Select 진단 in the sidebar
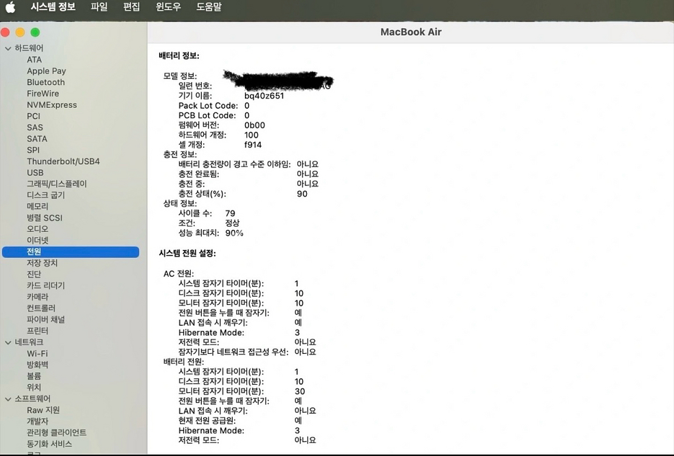The height and width of the screenshot is (456, 674). coord(34,274)
